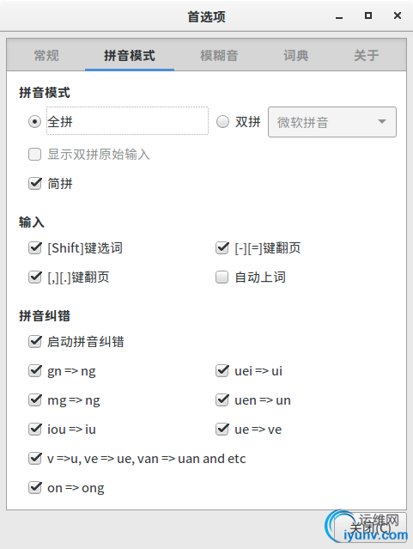
Task: Click the 关闭(C) button
Action: (x=370, y=528)
